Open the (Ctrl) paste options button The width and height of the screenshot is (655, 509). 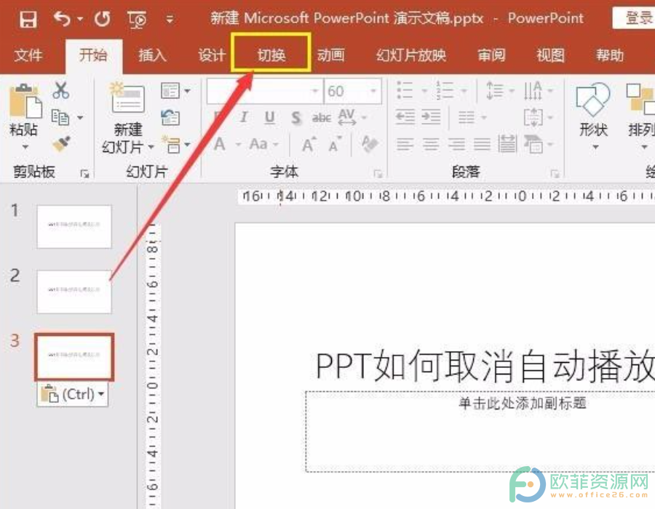click(73, 394)
